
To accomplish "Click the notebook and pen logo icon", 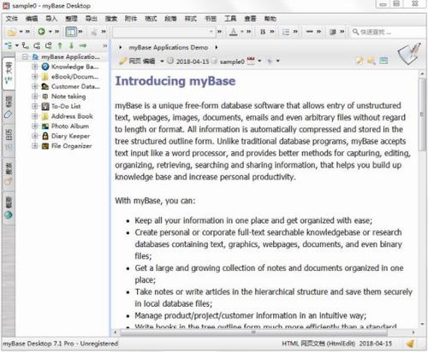I will point(409,54).
